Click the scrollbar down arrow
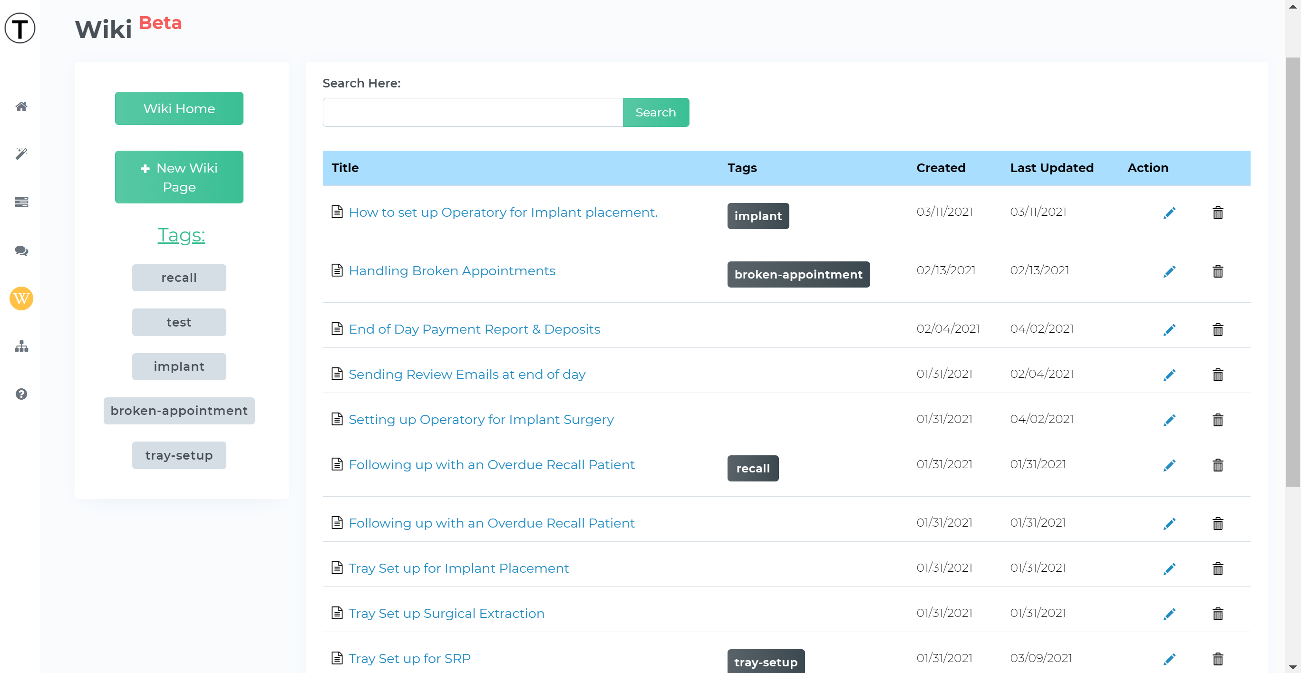The width and height of the screenshot is (1301, 673). (1292, 667)
